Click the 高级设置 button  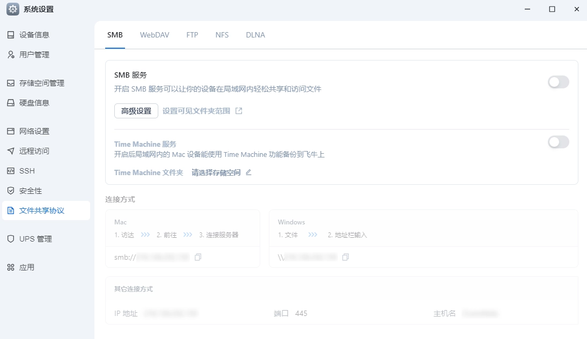136,111
